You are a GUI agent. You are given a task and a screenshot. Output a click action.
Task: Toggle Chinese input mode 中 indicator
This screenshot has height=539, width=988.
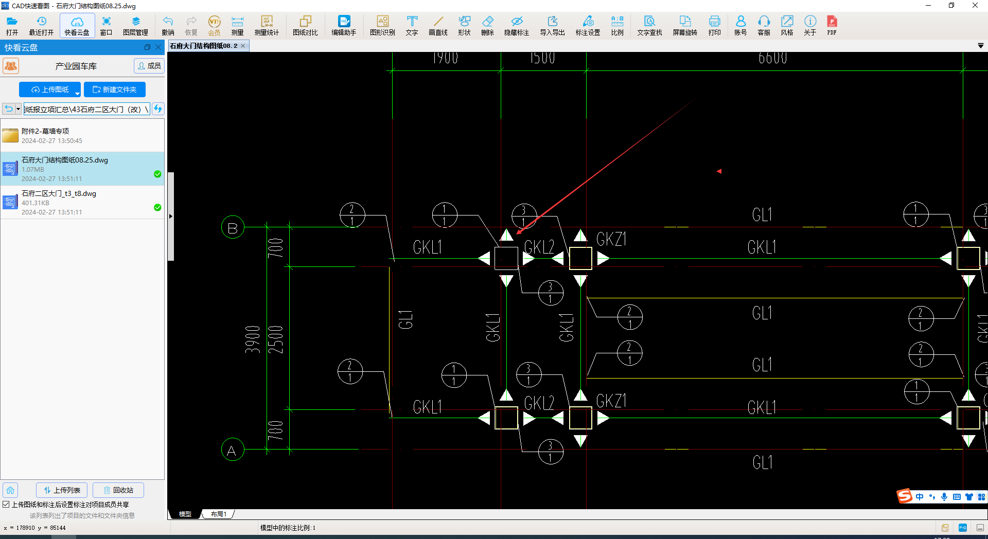(x=920, y=497)
